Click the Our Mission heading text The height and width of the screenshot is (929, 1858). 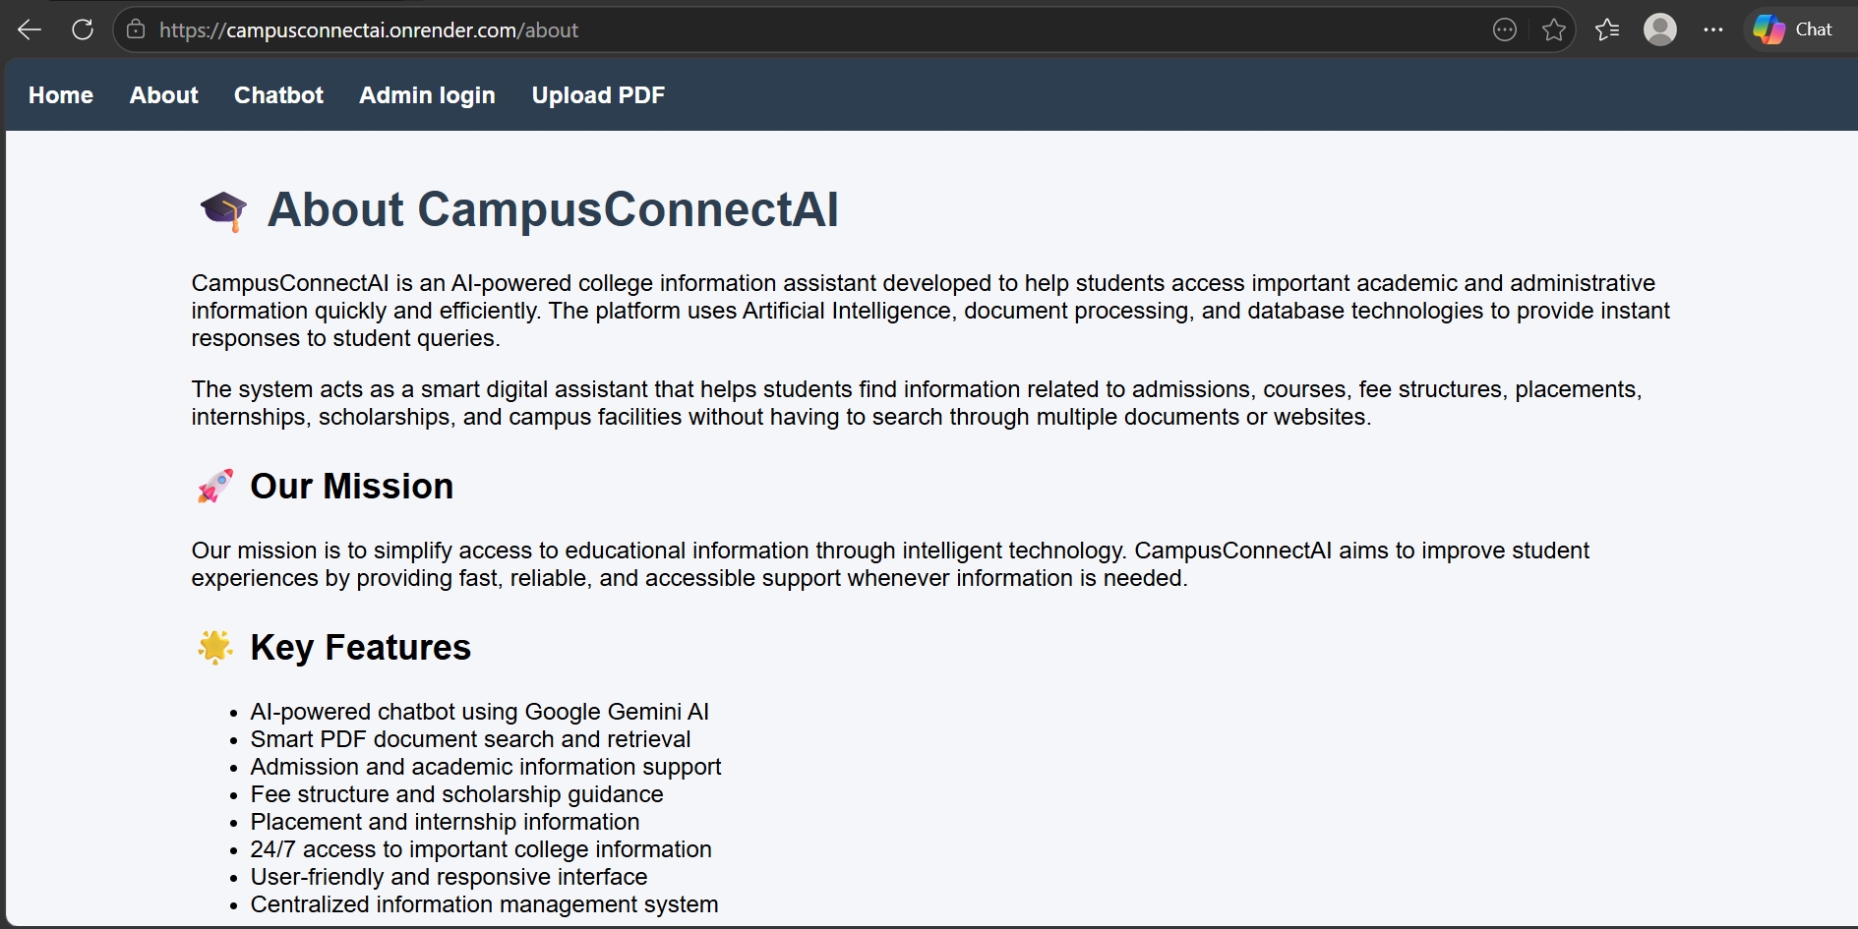pos(352,487)
